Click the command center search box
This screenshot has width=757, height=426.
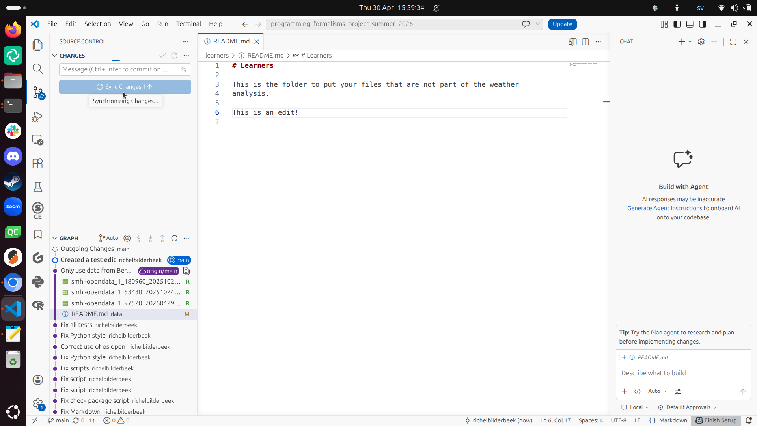(x=392, y=24)
